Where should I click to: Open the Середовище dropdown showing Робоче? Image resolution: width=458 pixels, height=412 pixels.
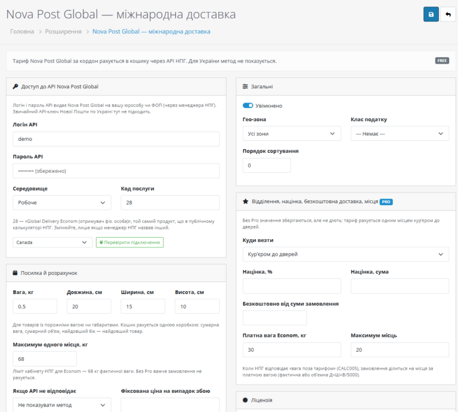(x=62, y=203)
